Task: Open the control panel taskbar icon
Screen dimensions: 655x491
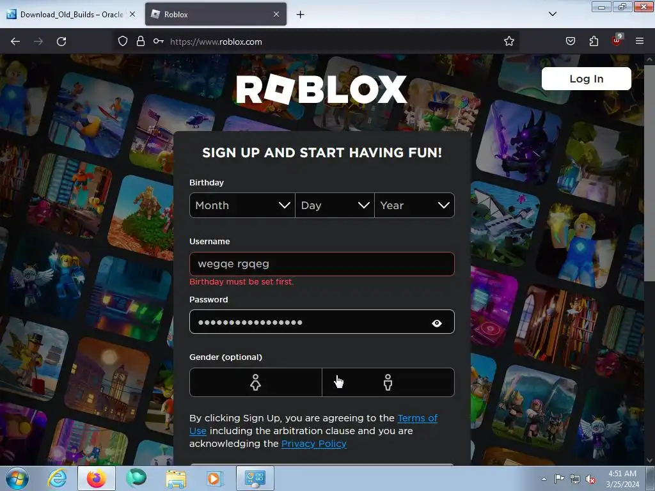Action: point(255,478)
